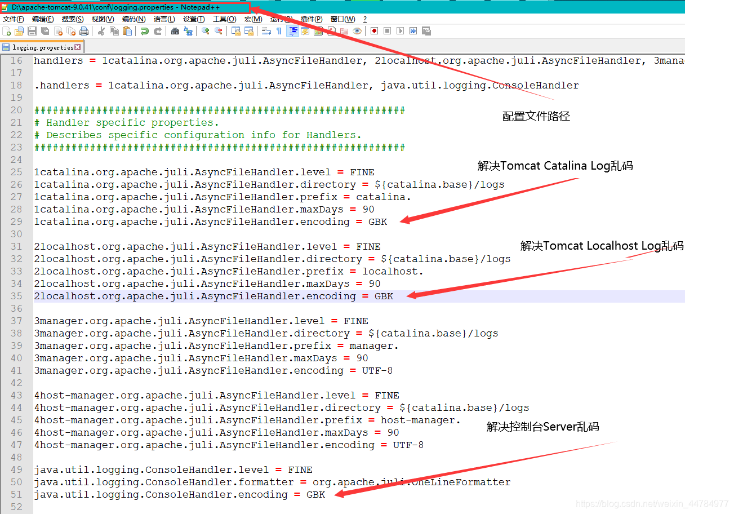This screenshot has height=514, width=734.
Task: Cut the selection with the scissors icon
Action: point(101,31)
